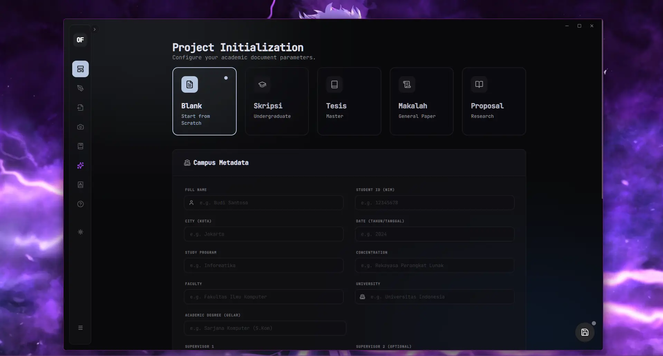Viewport: 663px width, 356px height.
Task: Minimize the application window
Action: point(567,26)
